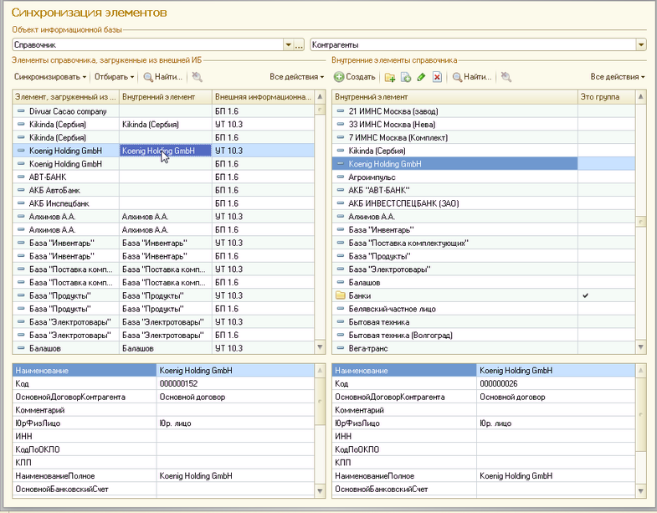Image resolution: width=657 pixels, height=513 pixels.
Task: Click the Это группа checkmark for Банки
Action: (x=586, y=296)
